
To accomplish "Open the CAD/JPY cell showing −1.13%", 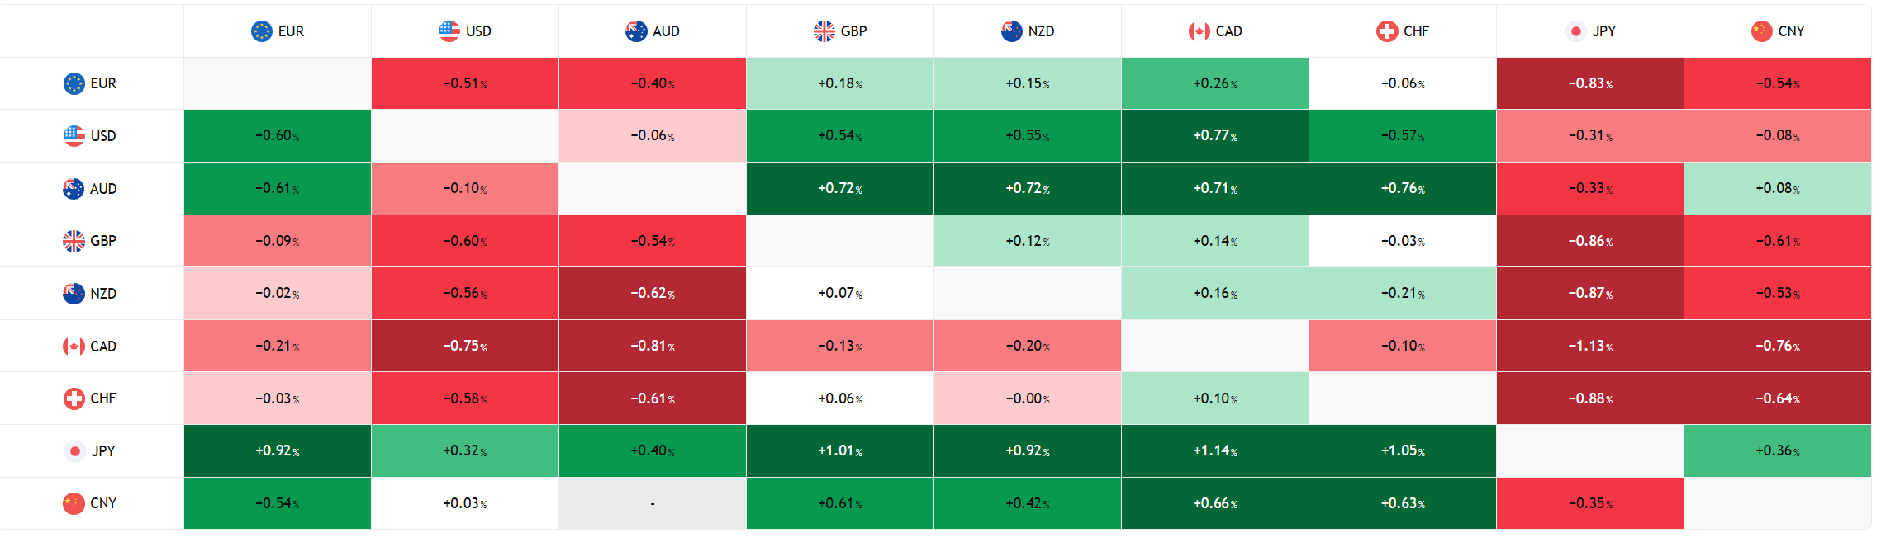I will (x=1589, y=347).
